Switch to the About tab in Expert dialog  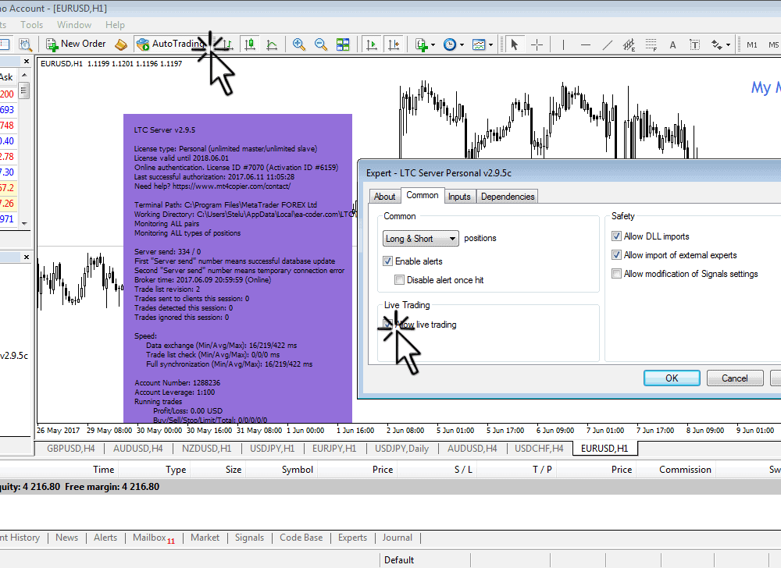pos(384,197)
